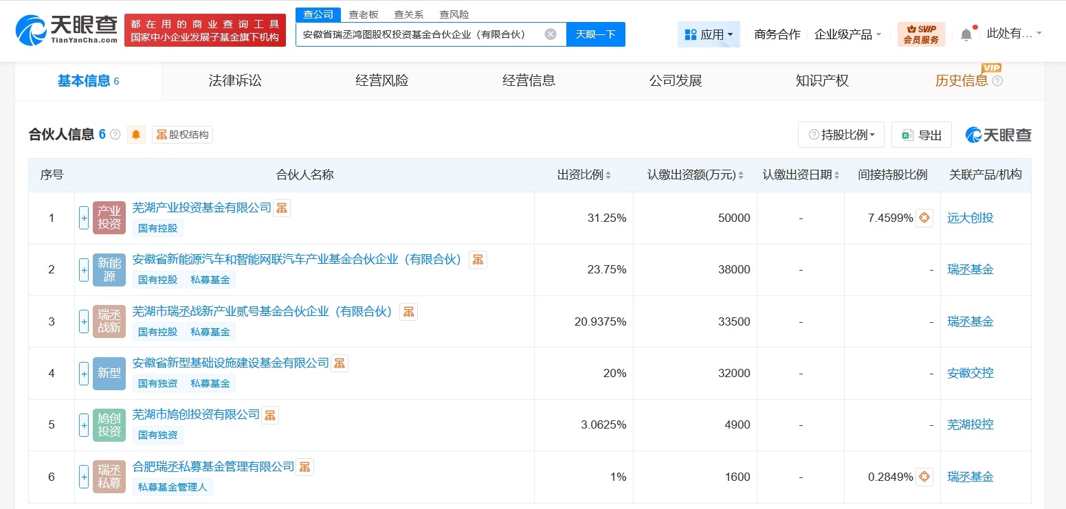Open 远大创投 related institution link
Screen dimensions: 1066x509
pos(970,218)
